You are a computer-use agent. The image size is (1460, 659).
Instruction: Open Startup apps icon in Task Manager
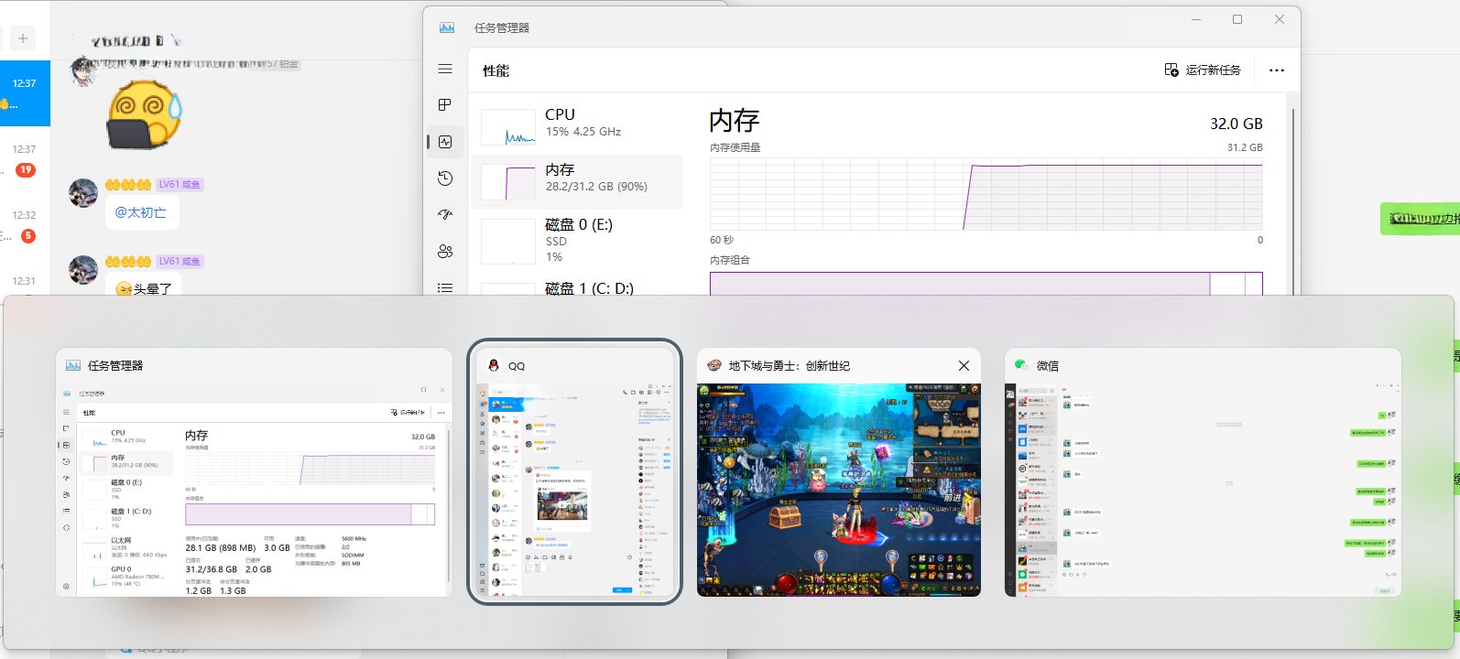coord(445,215)
